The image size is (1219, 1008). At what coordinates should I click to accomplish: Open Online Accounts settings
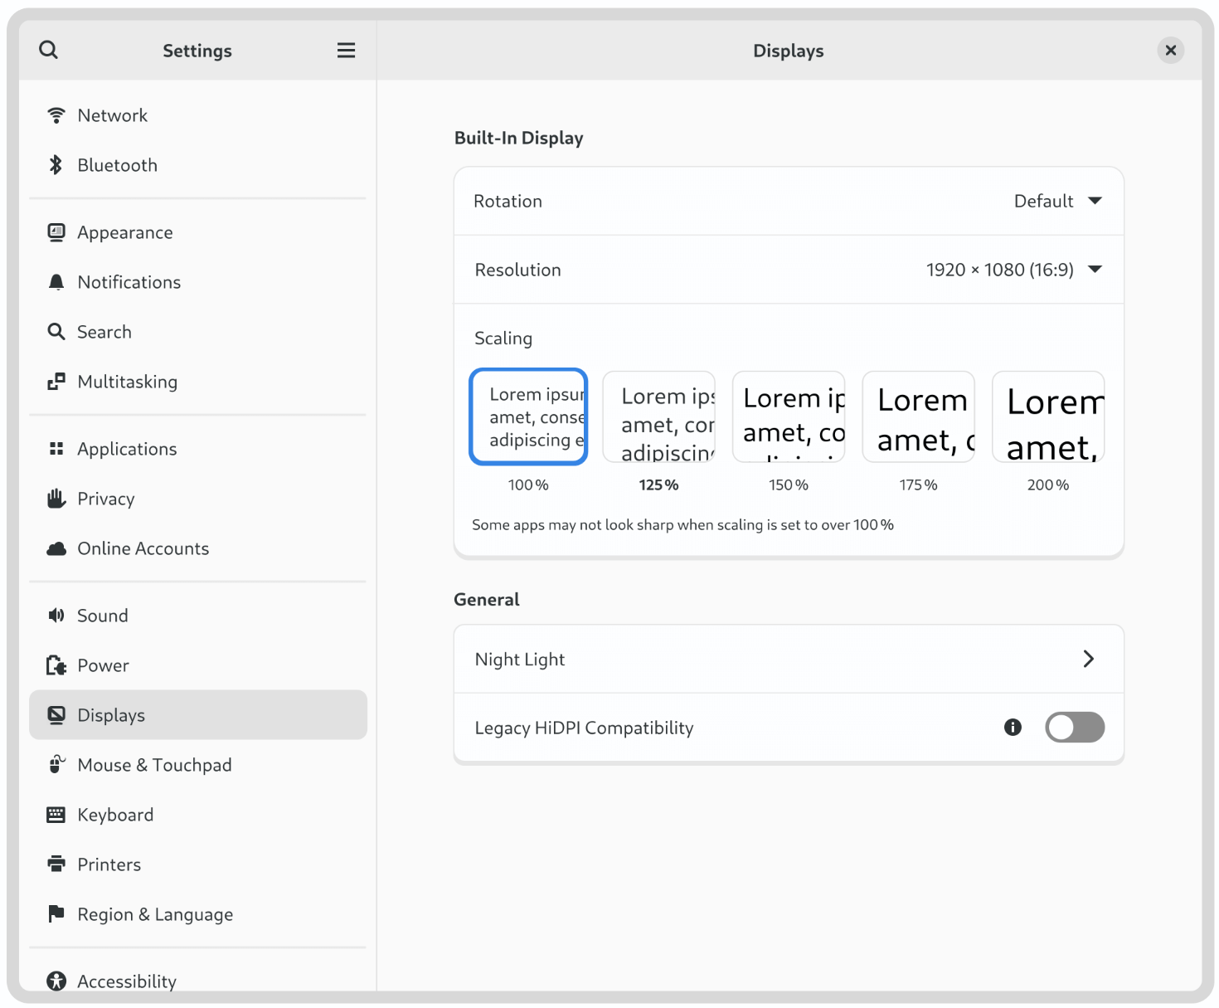(143, 548)
